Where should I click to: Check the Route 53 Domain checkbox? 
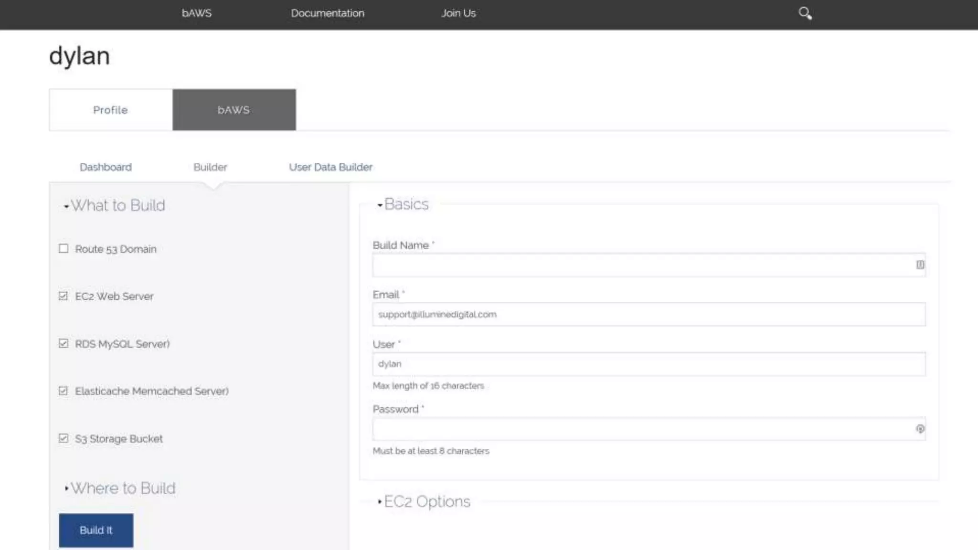64,249
